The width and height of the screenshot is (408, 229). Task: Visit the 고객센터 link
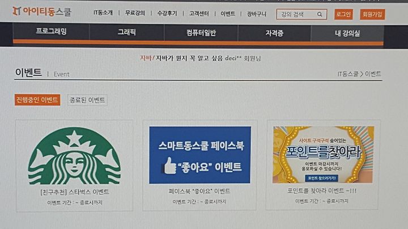point(199,13)
